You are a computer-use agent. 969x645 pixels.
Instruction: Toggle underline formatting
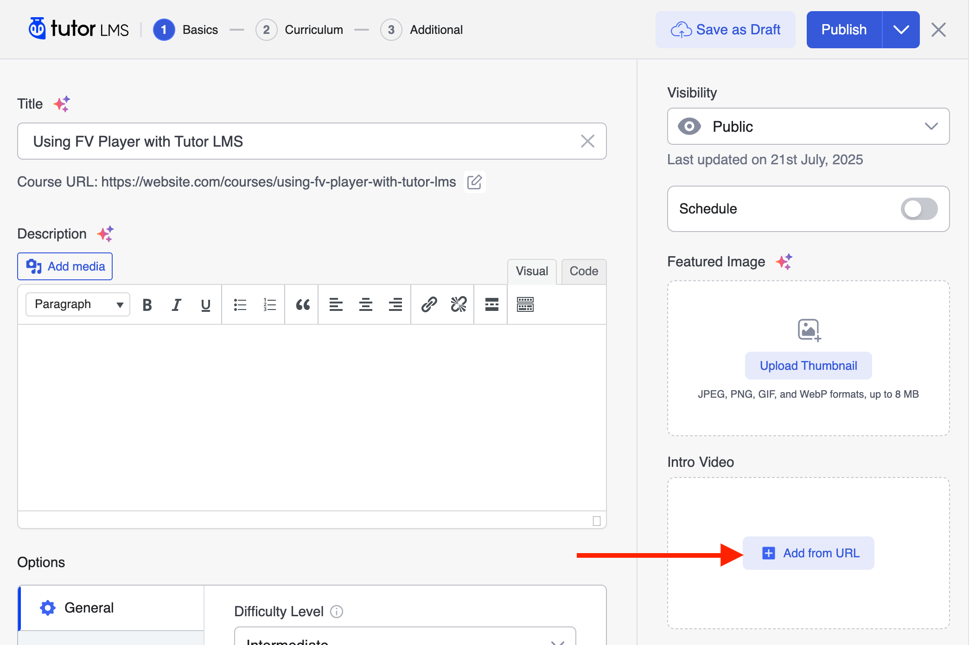[206, 305]
